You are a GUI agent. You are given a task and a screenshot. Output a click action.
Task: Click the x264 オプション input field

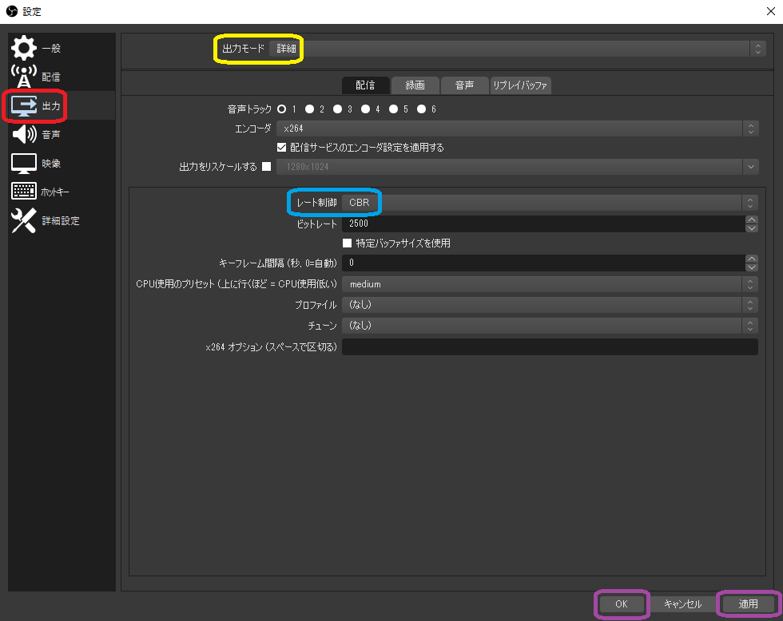[x=550, y=346]
